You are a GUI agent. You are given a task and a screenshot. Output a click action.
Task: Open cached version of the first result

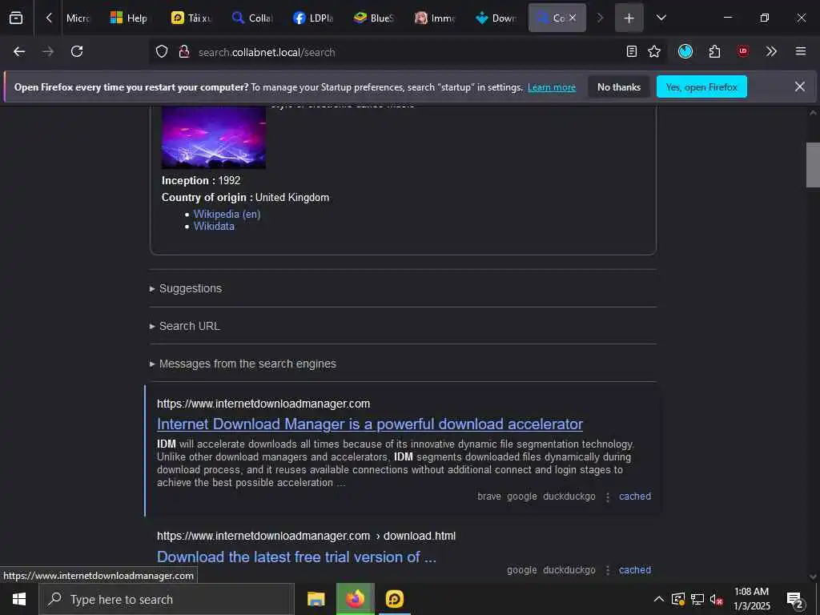click(635, 496)
